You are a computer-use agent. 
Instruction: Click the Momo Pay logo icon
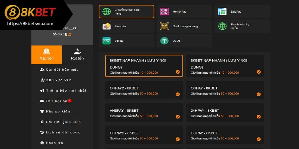click(x=164, y=12)
